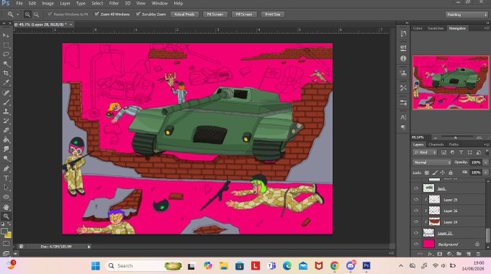
Task: Hide Layer 24
Action: coord(416,222)
